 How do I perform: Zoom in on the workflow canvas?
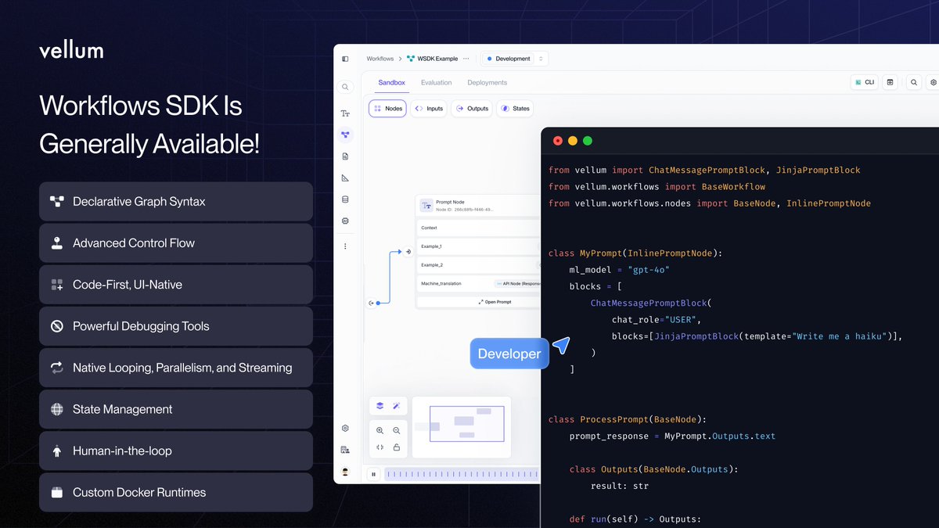pos(380,430)
